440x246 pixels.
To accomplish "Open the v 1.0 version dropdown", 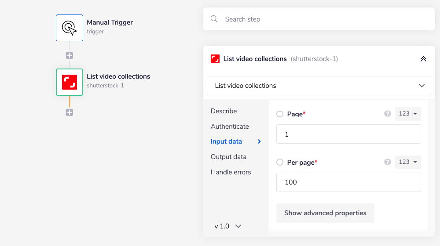I will 228,226.
